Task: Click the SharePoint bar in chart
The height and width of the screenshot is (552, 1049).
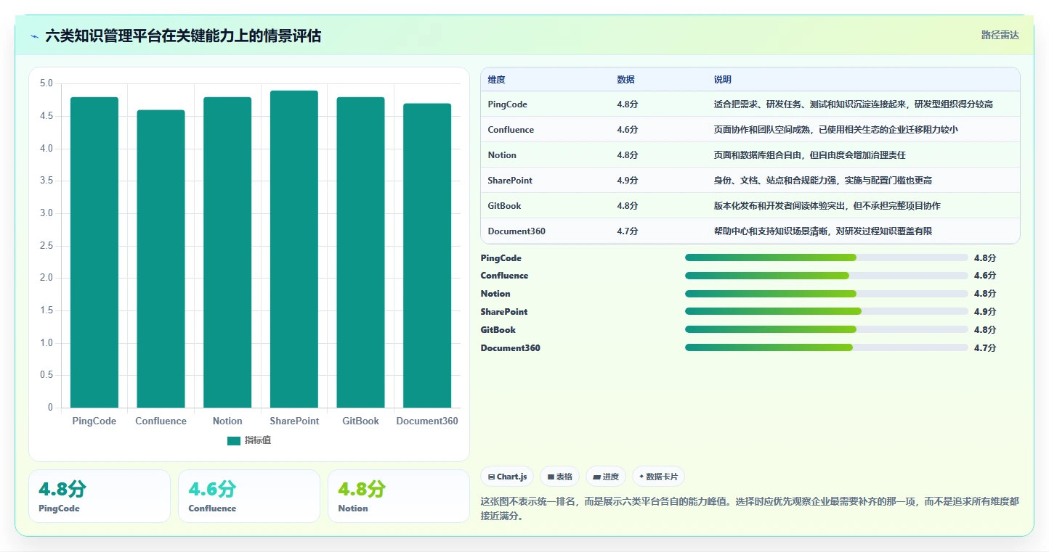Action: (x=294, y=249)
